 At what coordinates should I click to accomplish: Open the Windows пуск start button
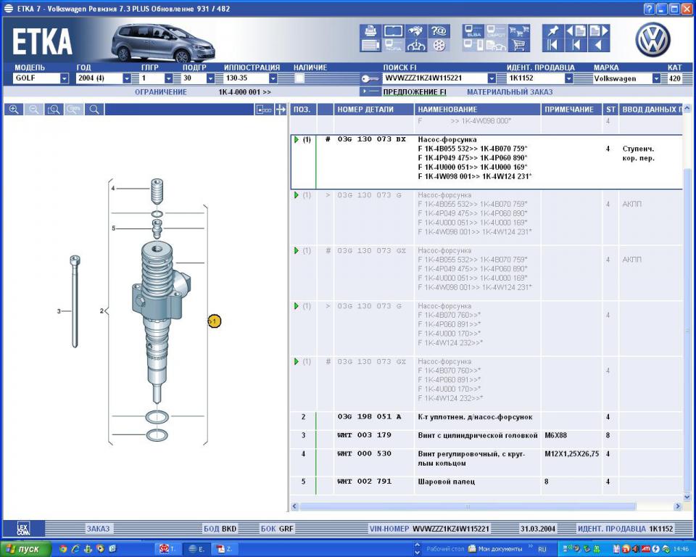pos(25,549)
